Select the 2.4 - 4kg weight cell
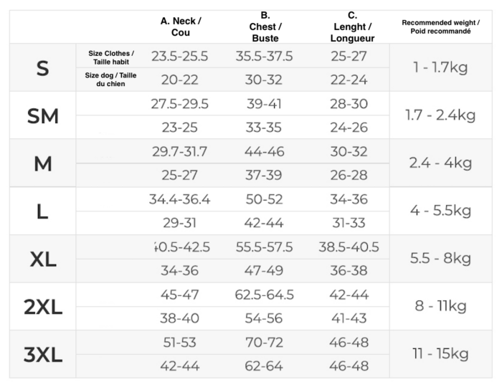502x387 pixels. 440,163
